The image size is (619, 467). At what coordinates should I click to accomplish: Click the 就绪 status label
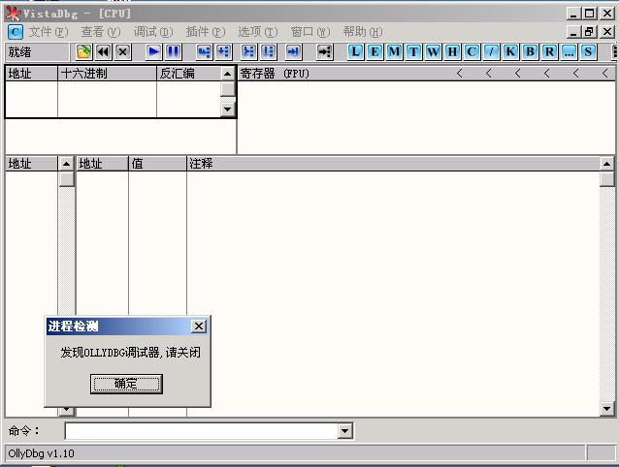click(x=19, y=51)
